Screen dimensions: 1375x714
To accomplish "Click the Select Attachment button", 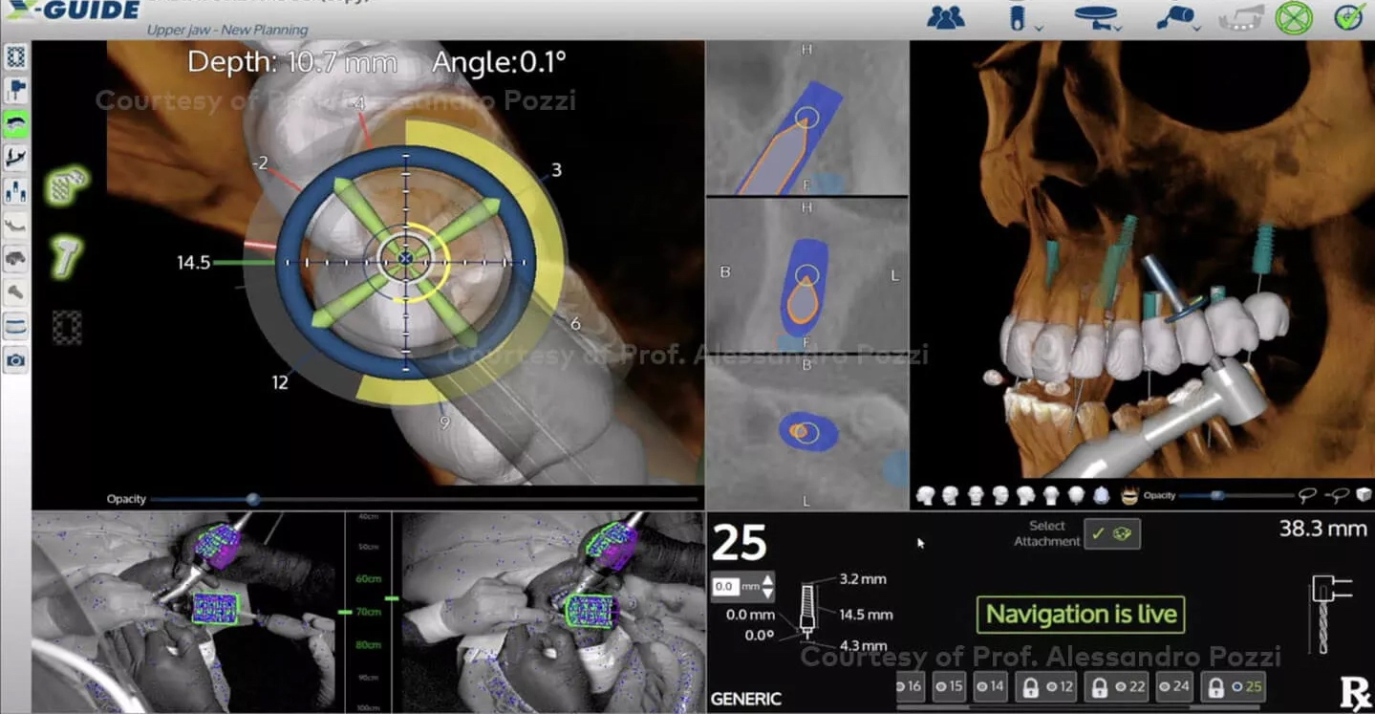I will (1112, 534).
